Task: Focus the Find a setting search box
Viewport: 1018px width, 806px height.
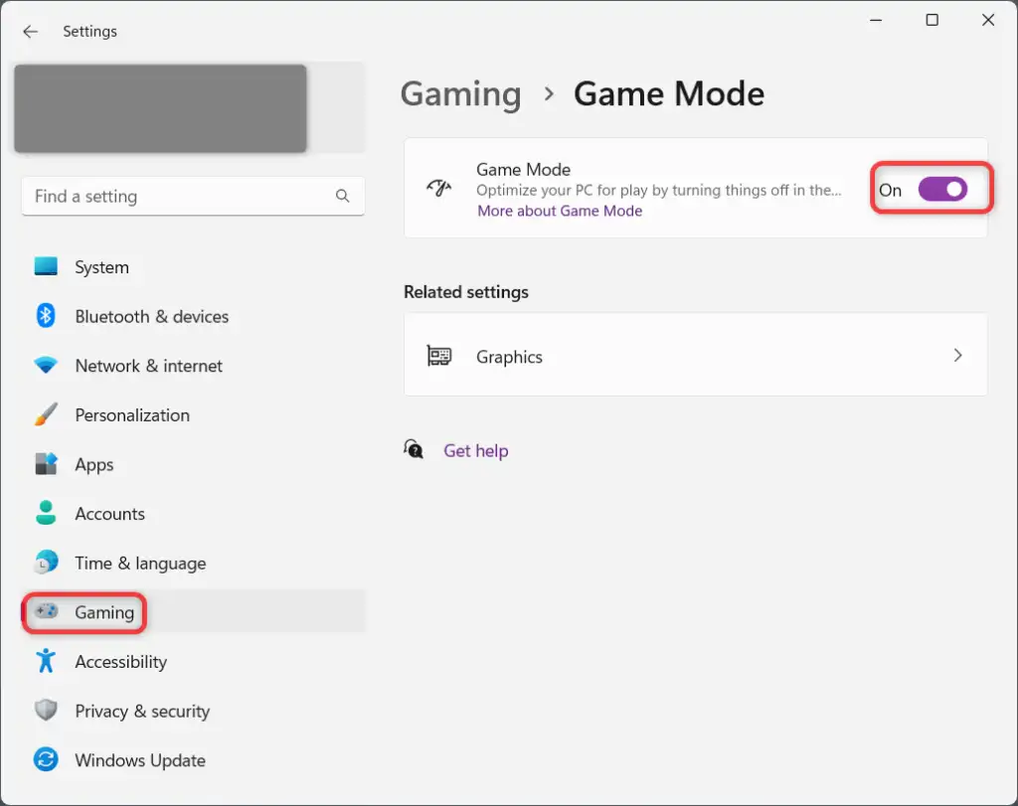Action: tap(179, 197)
